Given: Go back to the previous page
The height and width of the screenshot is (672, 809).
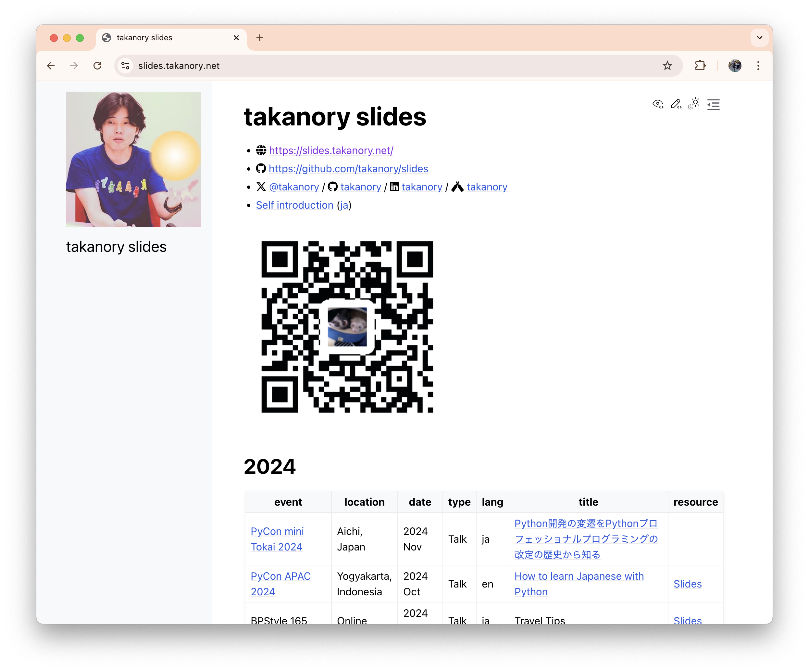Looking at the screenshot, I should 51,66.
